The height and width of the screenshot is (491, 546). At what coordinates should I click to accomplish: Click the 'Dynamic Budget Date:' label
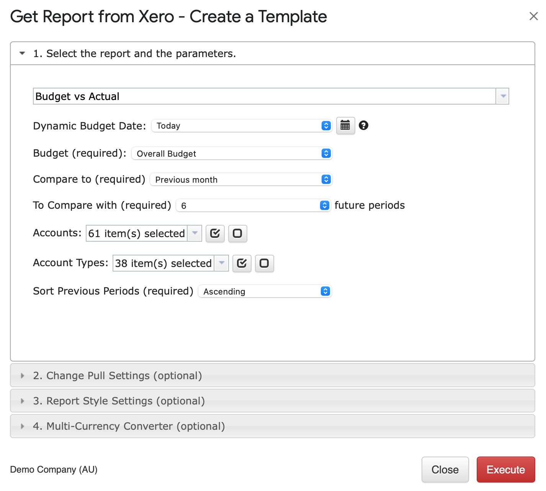click(90, 126)
